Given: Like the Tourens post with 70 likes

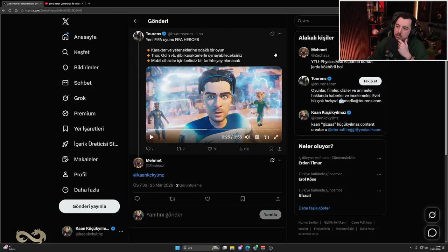Looking at the screenshot, I should [x=212, y=149].
